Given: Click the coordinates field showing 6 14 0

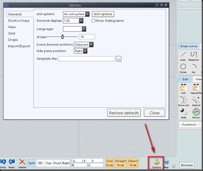Looking at the screenshot, I should [x=88, y=161].
